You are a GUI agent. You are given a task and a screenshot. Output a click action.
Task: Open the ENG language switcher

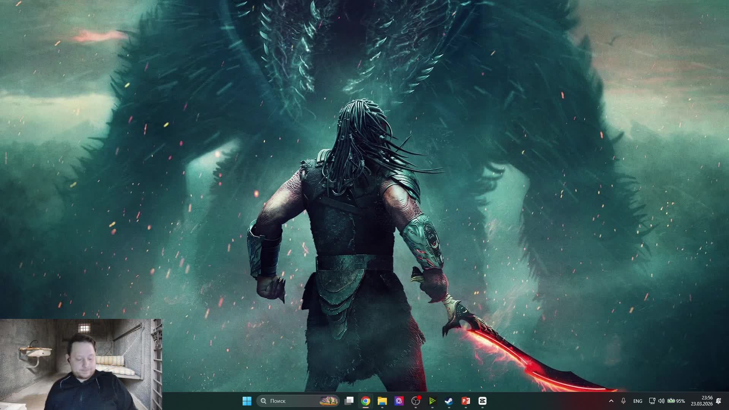(638, 401)
